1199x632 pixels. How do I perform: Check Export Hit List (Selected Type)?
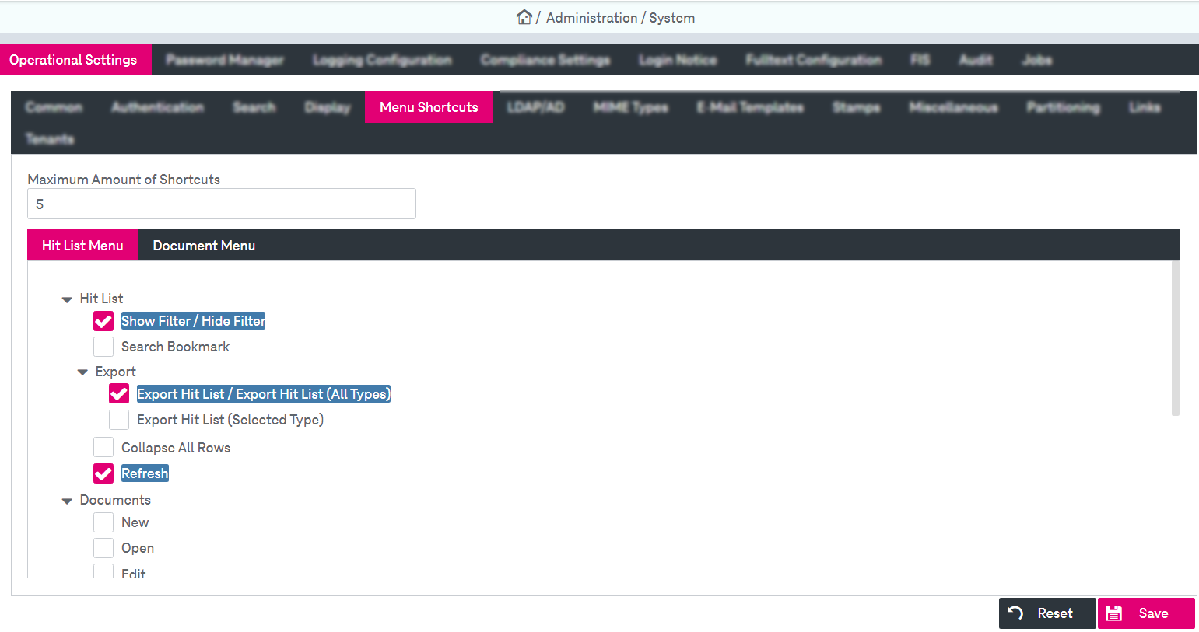click(x=119, y=420)
